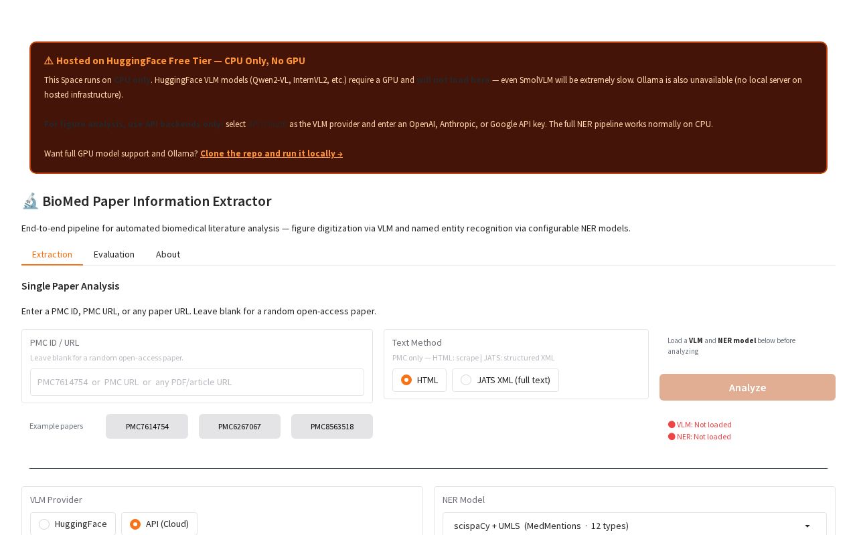
Task: Load example paper PMC7614754
Action: (147, 426)
